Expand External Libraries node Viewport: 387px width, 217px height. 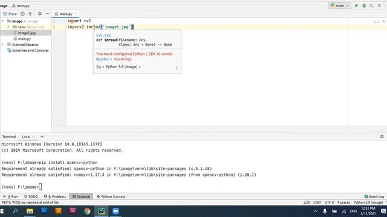coord(2,45)
